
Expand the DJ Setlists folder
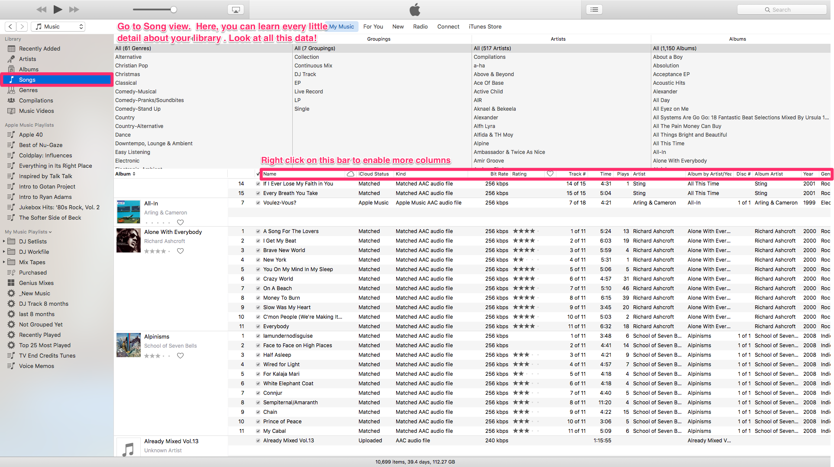tap(4, 241)
